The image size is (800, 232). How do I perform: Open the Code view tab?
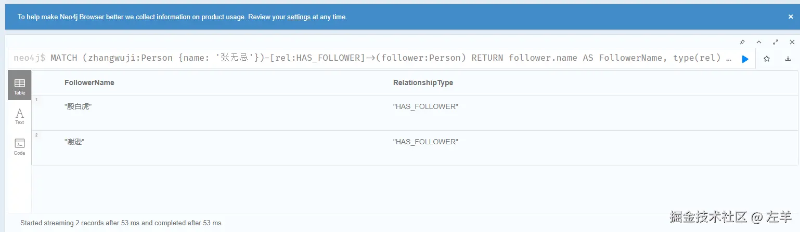coord(20,146)
